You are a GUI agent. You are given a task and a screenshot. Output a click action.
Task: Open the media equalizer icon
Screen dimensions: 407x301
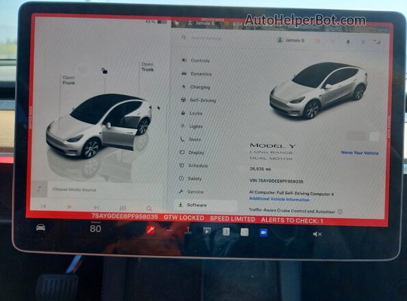tap(122, 208)
